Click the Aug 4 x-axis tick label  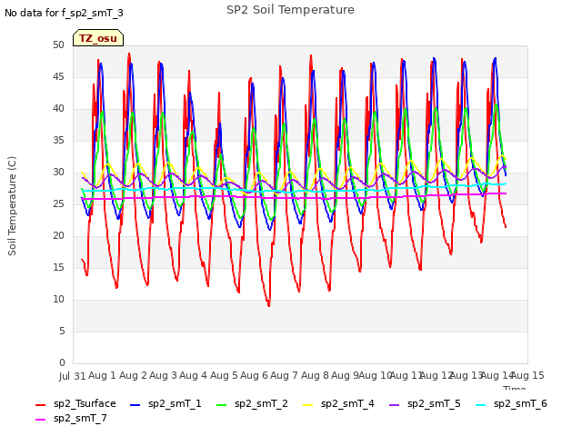tap(193, 375)
